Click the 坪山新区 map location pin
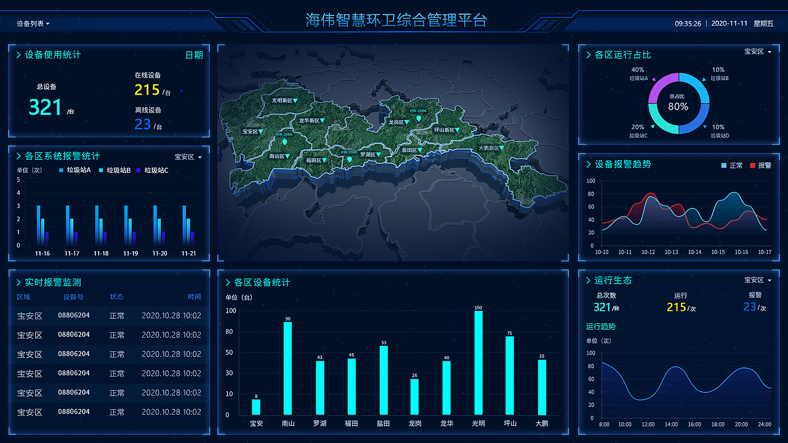The image size is (788, 443). pos(458,130)
